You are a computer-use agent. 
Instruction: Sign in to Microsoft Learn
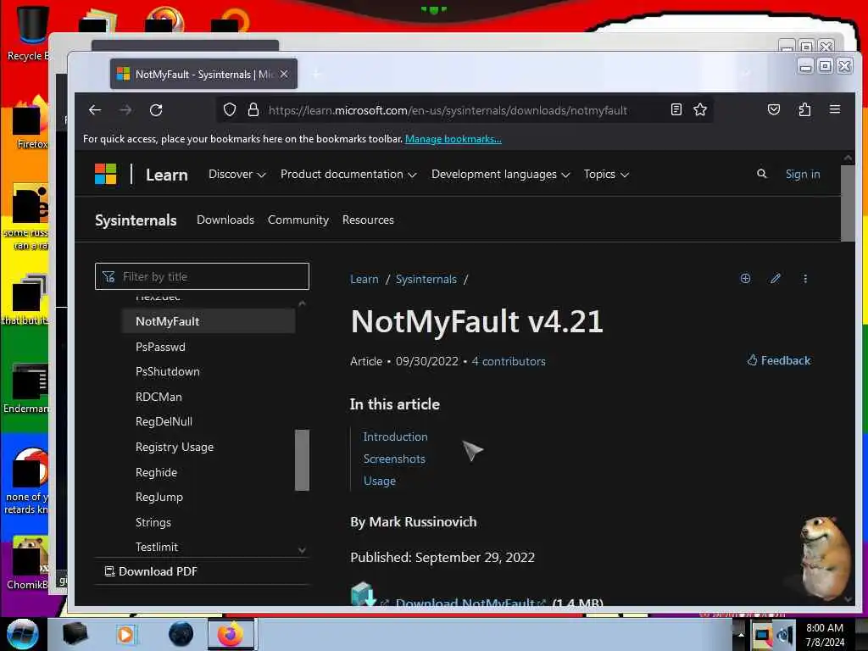coord(803,175)
